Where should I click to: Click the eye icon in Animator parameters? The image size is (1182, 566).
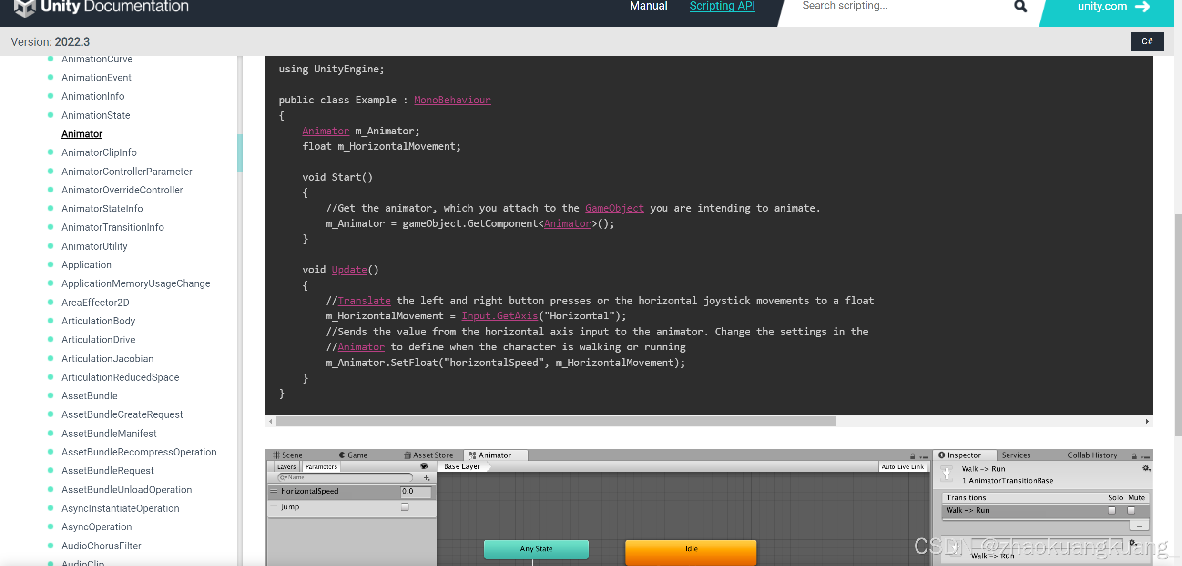pyautogui.click(x=424, y=466)
